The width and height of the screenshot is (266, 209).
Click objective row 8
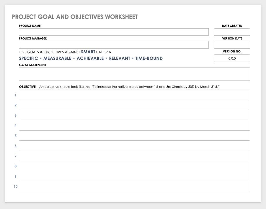(x=134, y=166)
